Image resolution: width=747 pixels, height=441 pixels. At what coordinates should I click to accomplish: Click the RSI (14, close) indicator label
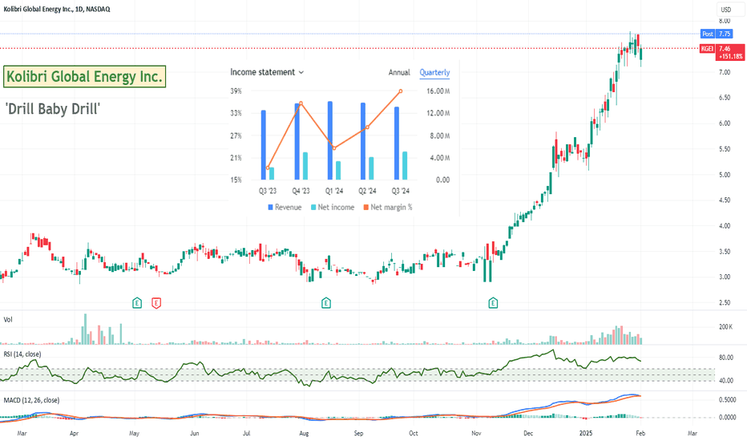(22, 354)
